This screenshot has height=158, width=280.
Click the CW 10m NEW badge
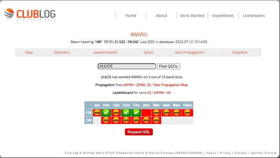tap(106, 120)
